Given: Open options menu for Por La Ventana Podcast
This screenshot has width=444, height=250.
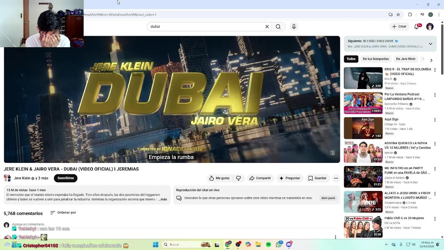Looking at the screenshot, I should pyautogui.click(x=435, y=95).
